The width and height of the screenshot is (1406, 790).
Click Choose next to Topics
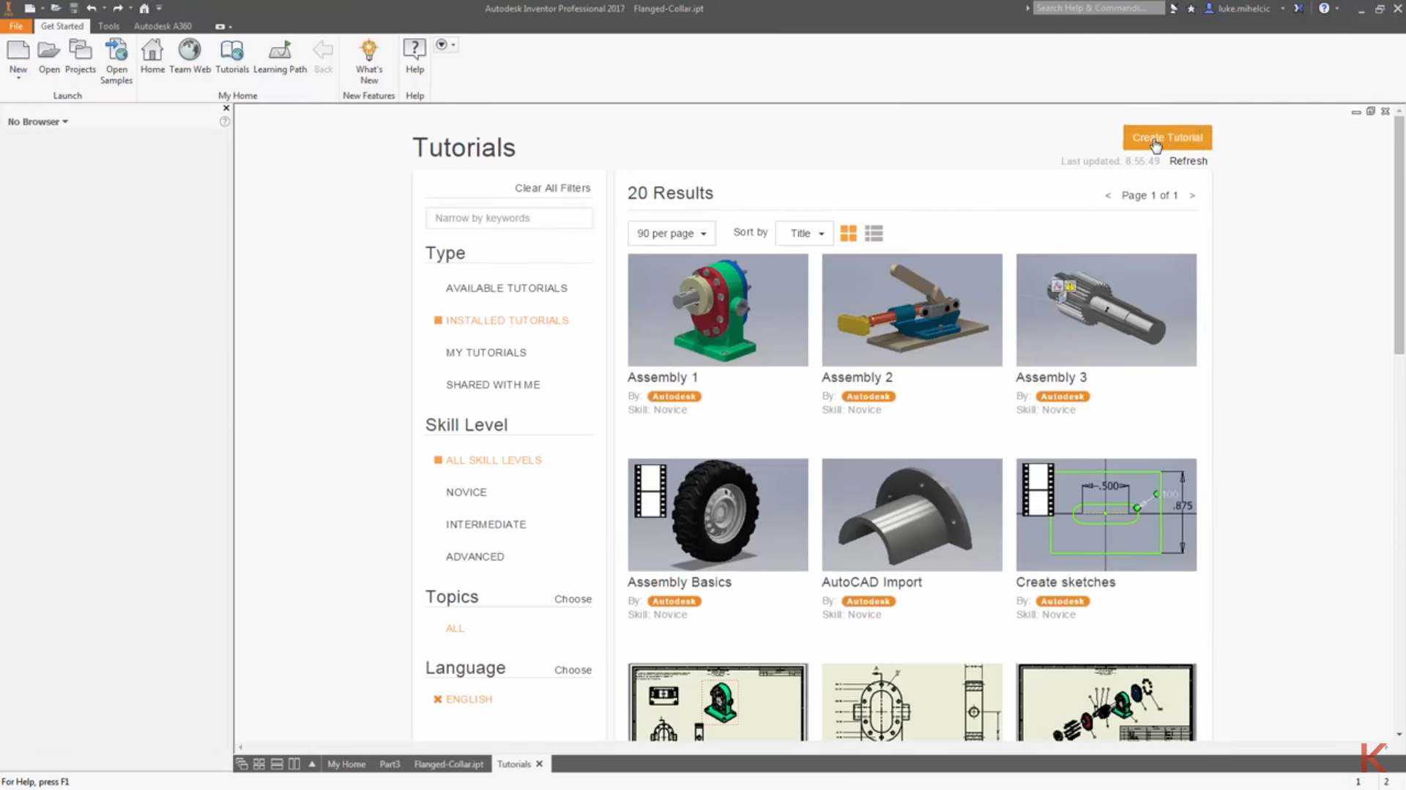573,599
